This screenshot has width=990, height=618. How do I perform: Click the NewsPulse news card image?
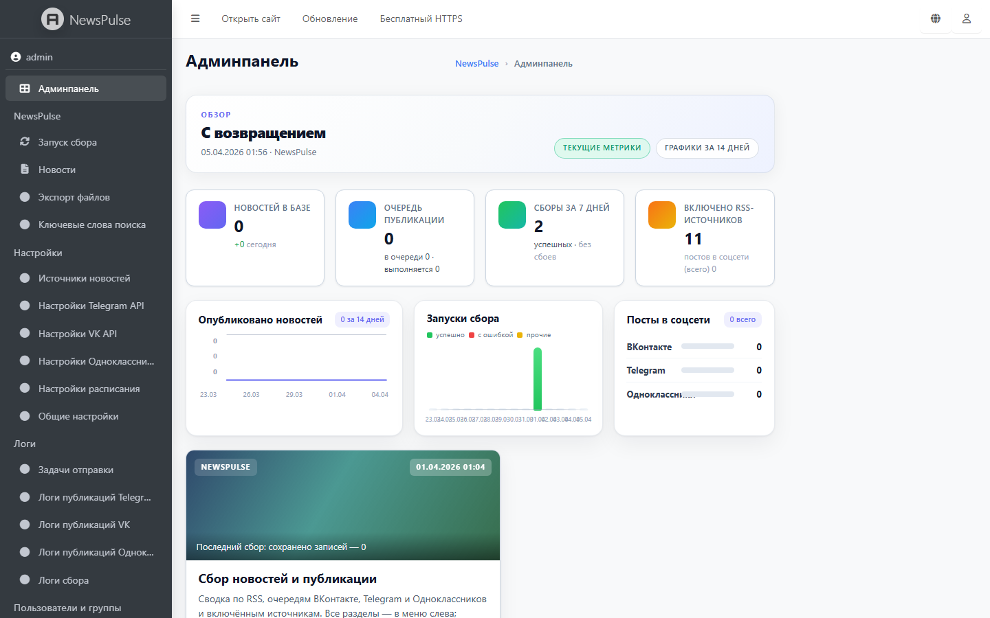pos(342,505)
